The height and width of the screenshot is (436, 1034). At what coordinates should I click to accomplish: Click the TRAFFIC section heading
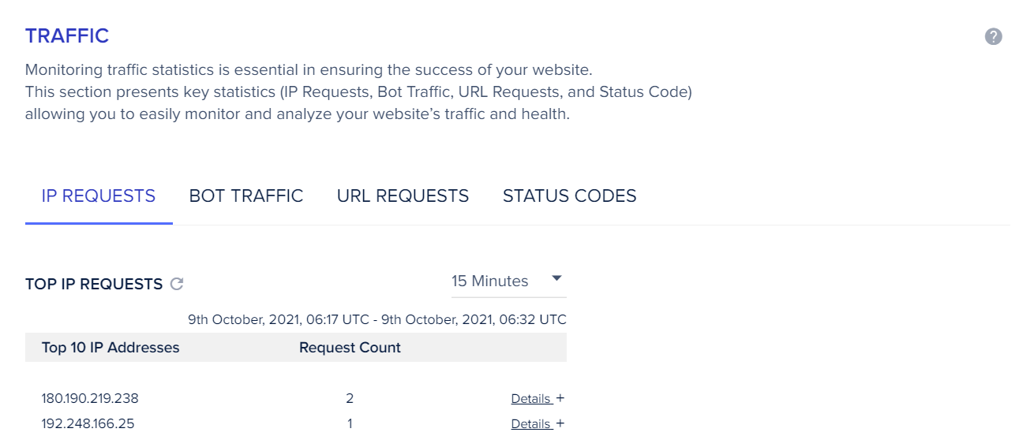(x=67, y=36)
